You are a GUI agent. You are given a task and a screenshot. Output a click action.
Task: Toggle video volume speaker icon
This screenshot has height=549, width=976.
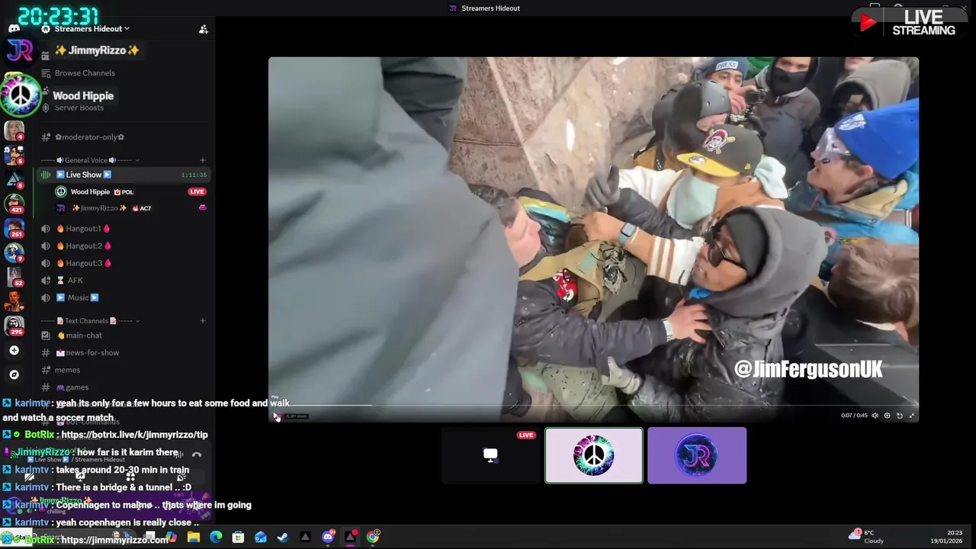875,416
